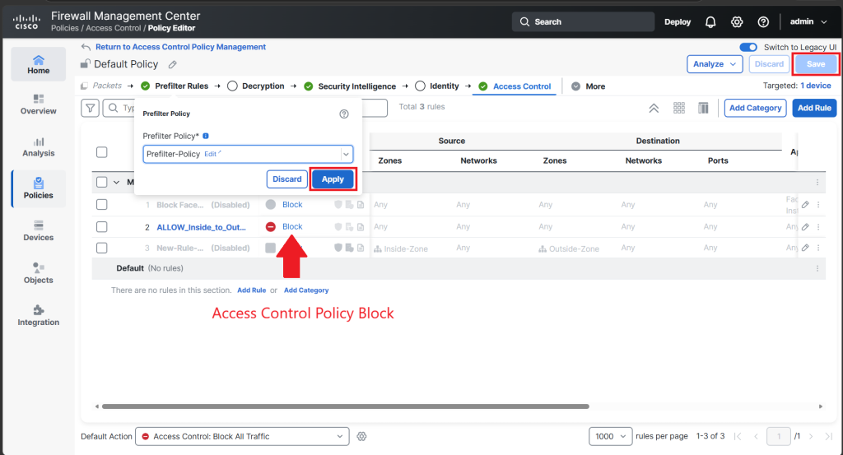The image size is (843, 455).
Task: Click the Prefilter Policy help icon
Action: pos(344,114)
